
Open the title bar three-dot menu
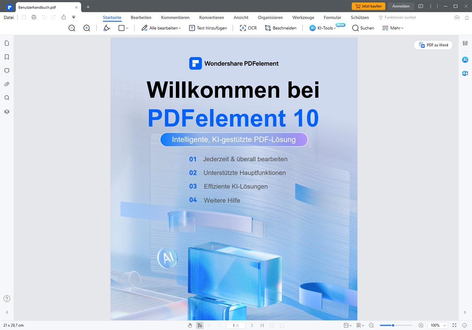(x=431, y=6)
